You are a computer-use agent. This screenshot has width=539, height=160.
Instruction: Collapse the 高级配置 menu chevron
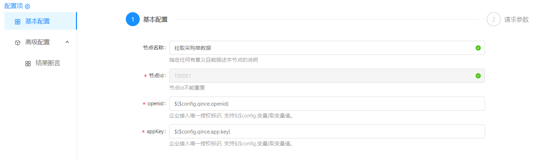[68, 42]
